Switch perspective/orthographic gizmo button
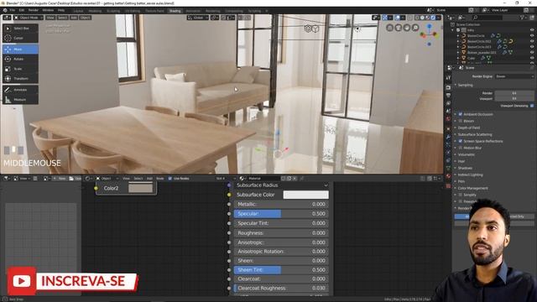 click(389, 28)
